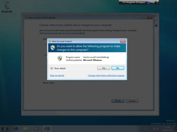
Task: Select the Control Panel taskbar button
Action: click(x=47, y=129)
